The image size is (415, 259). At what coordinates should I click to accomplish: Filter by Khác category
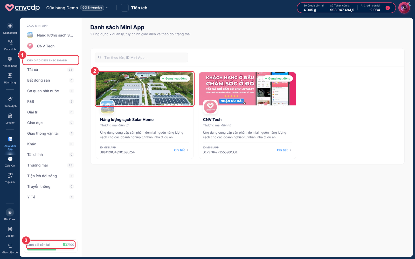pos(51,144)
